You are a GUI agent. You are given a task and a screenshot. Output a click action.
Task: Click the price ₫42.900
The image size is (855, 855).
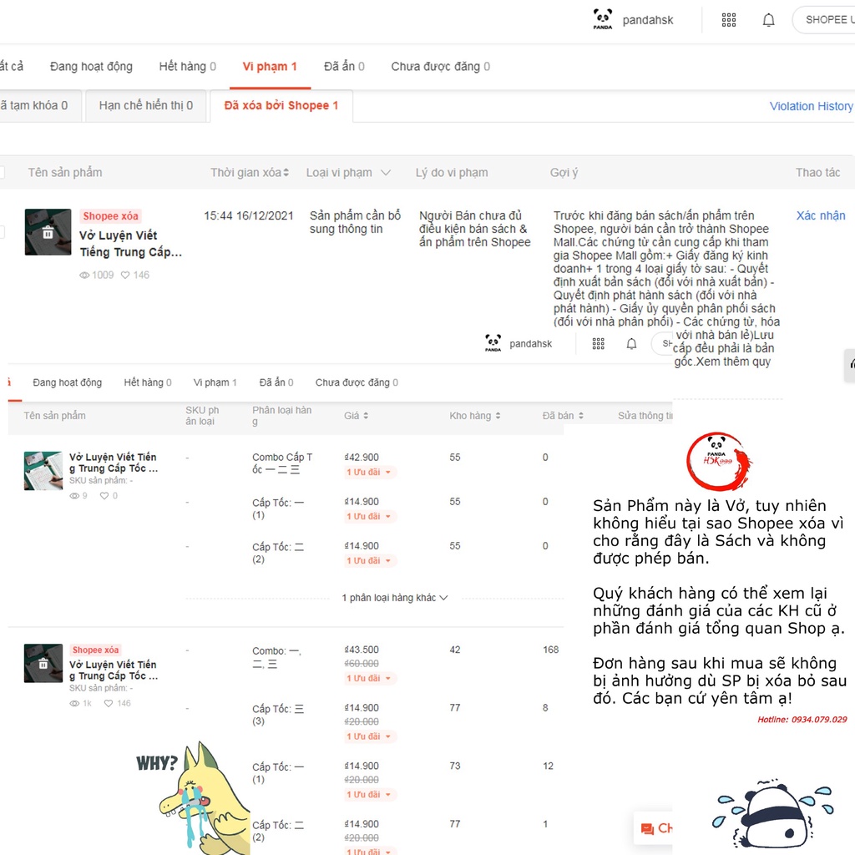click(x=362, y=458)
